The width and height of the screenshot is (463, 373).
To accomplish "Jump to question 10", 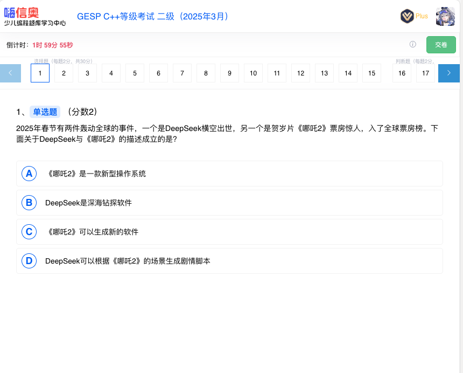I will point(254,73).
